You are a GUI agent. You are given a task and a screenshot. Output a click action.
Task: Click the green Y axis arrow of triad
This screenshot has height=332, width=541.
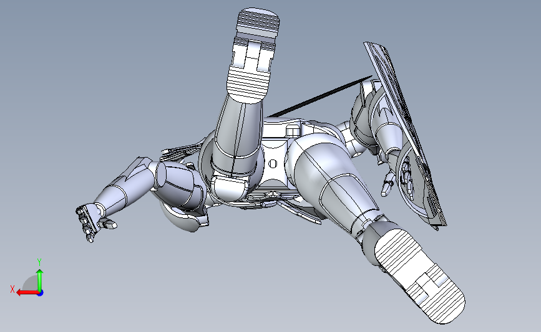40,280
